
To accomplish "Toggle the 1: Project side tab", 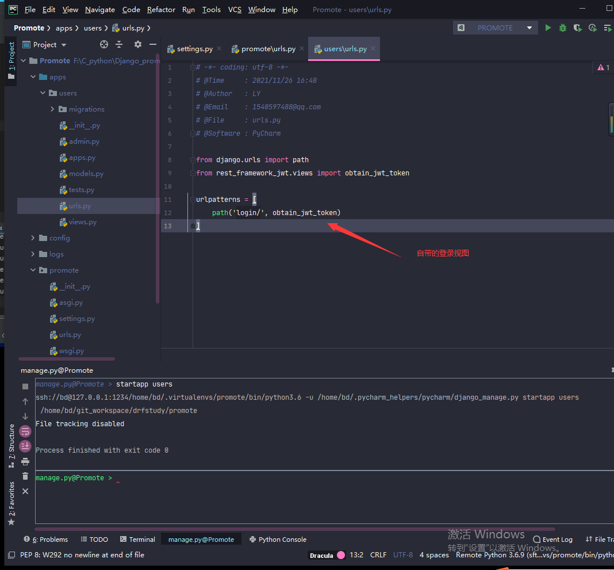I will [x=11, y=61].
